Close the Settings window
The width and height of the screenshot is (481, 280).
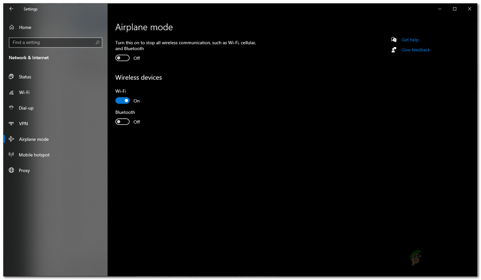tap(470, 9)
